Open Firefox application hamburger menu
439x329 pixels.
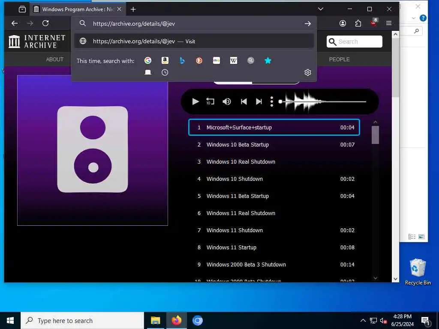pos(389,23)
